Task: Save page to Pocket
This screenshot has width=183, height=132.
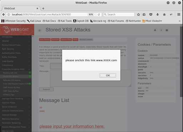Action: click(151, 15)
